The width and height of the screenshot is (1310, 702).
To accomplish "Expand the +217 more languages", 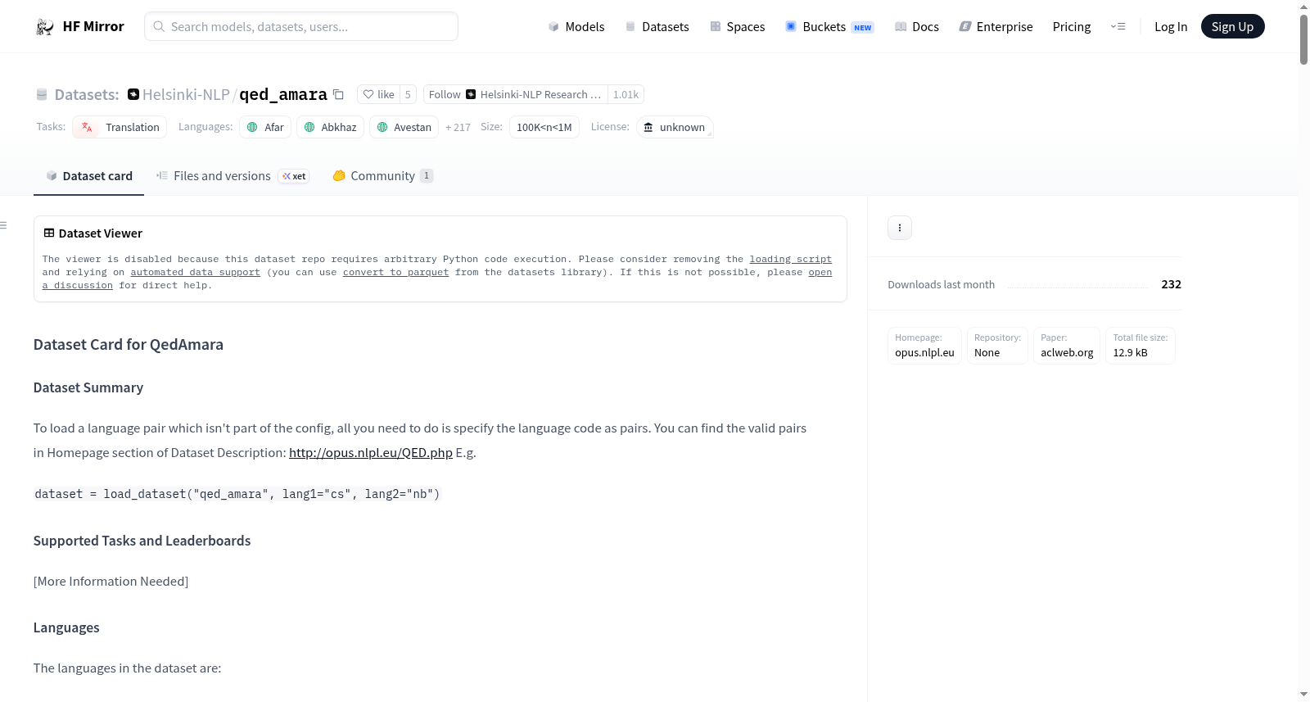I will click(458, 127).
